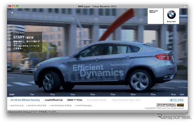Open the www.bmw-motorrad.jp link
This screenshot has width=195, height=123.
(37, 105)
